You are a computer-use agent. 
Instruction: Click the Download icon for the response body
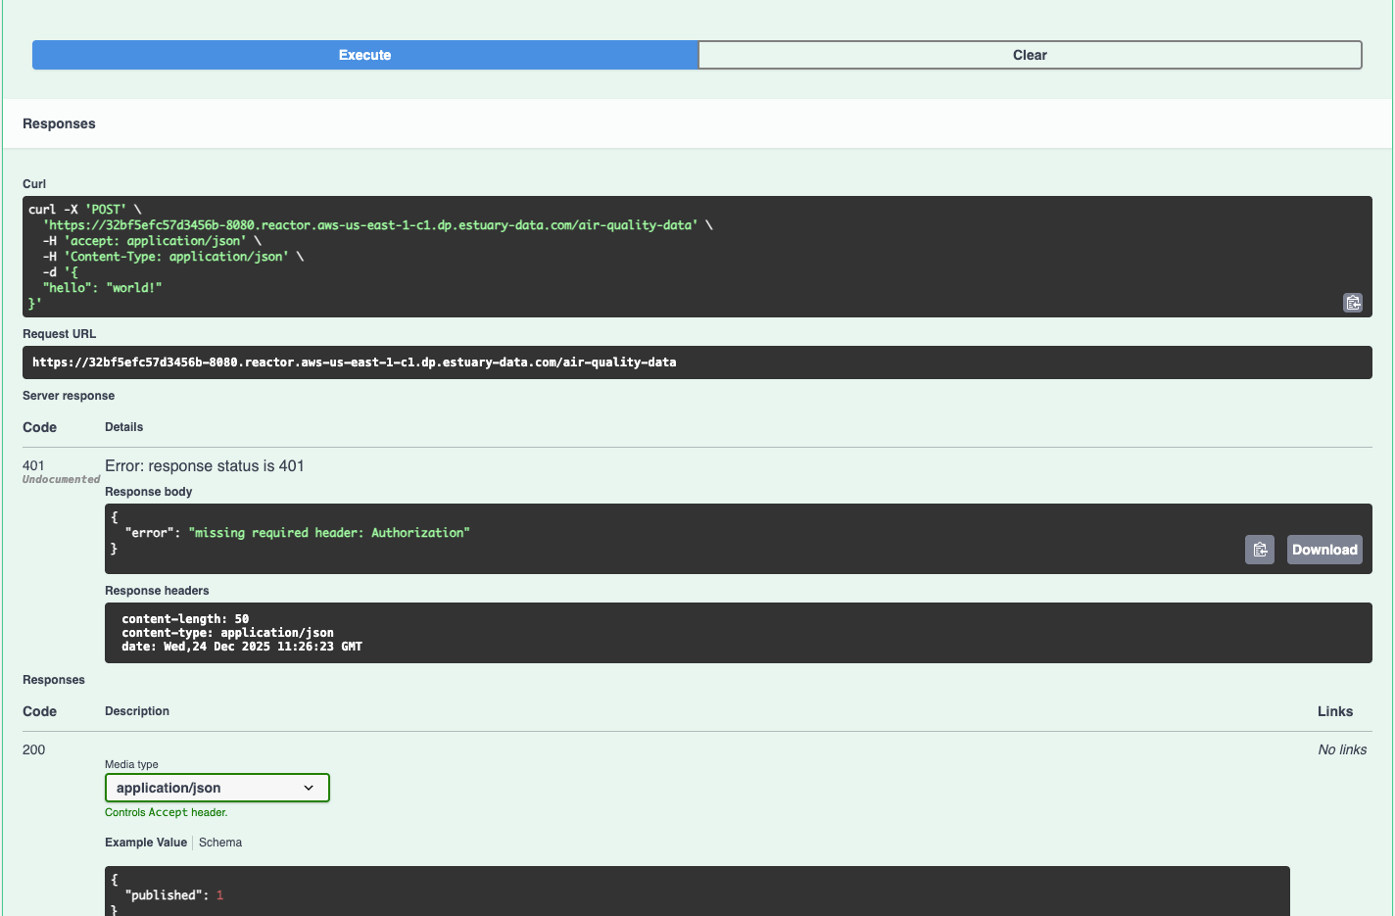pyautogui.click(x=1324, y=550)
